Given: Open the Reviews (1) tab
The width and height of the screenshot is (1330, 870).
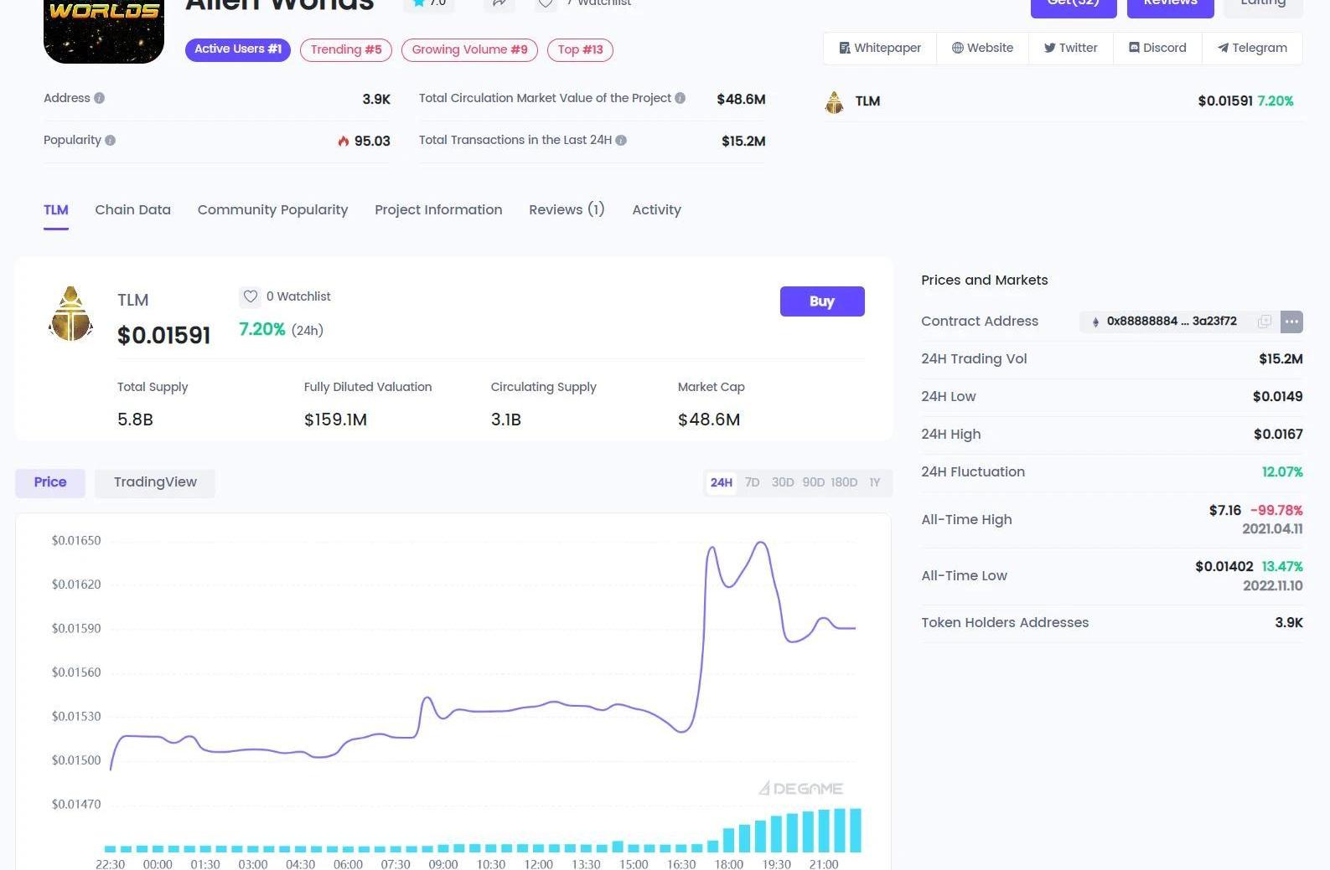Looking at the screenshot, I should (567, 210).
